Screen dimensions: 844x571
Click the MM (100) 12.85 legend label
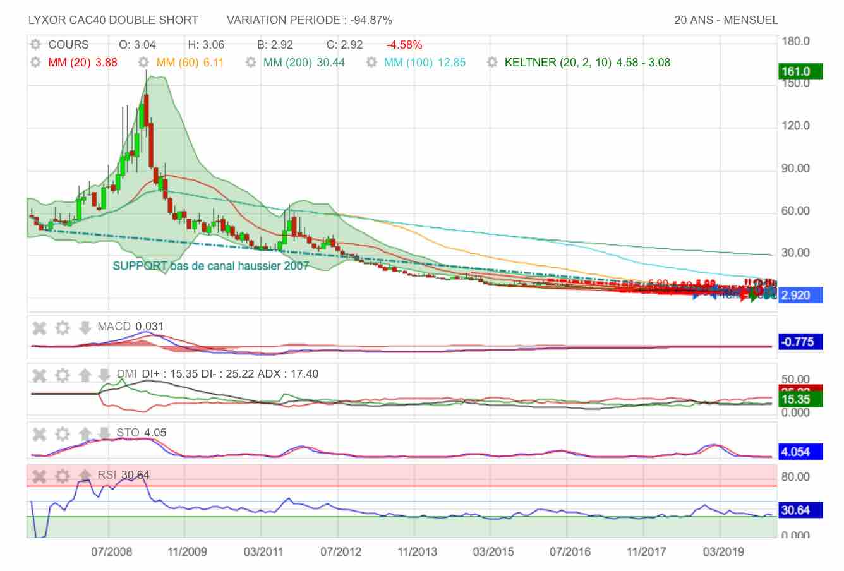pyautogui.click(x=425, y=63)
